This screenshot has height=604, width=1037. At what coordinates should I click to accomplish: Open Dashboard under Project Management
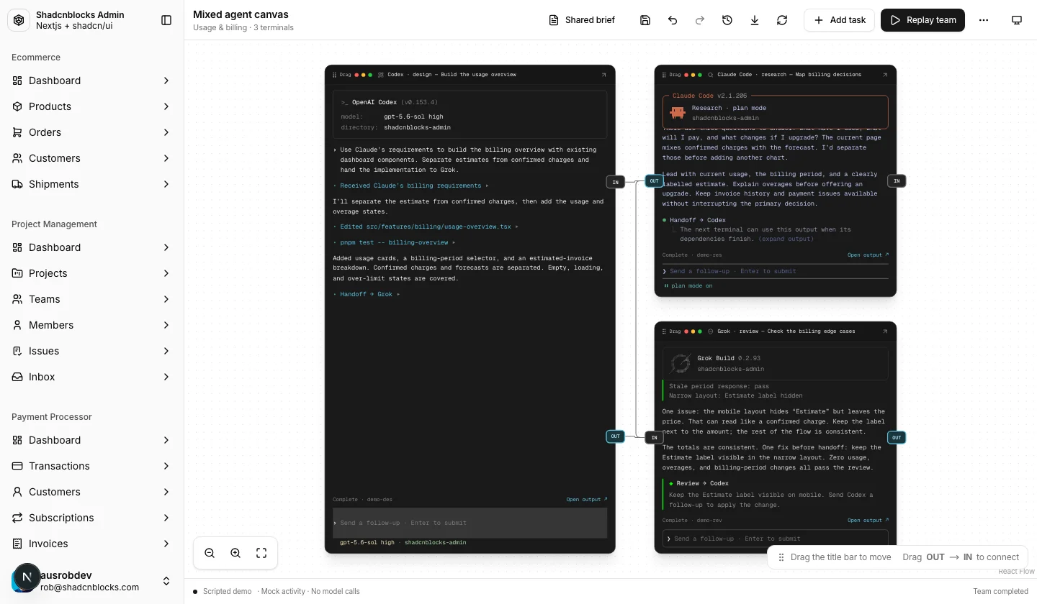click(91, 247)
